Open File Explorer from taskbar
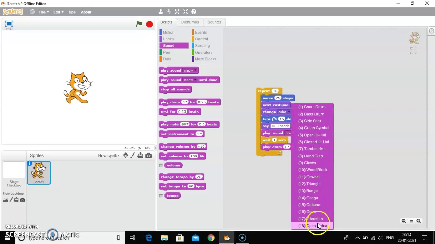 point(164,238)
